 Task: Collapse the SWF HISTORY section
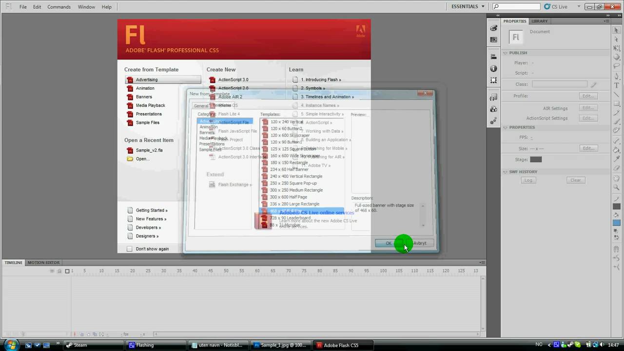[x=506, y=172]
